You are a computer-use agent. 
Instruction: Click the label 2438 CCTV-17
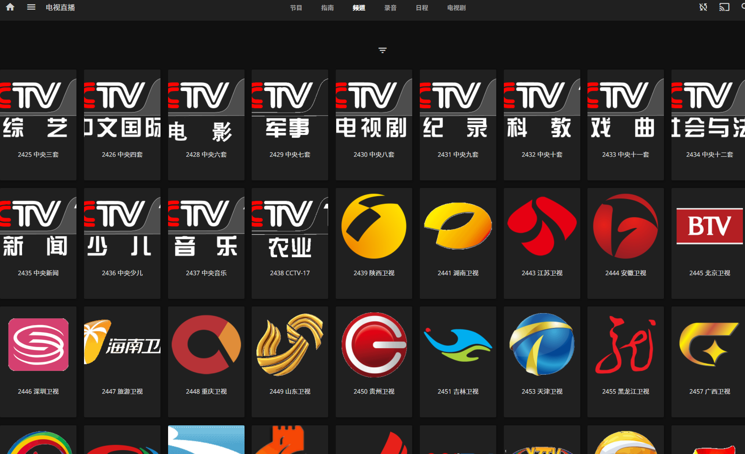coord(290,273)
